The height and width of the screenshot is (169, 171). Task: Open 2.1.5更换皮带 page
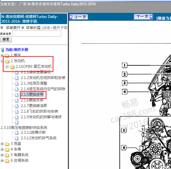coord(32,95)
